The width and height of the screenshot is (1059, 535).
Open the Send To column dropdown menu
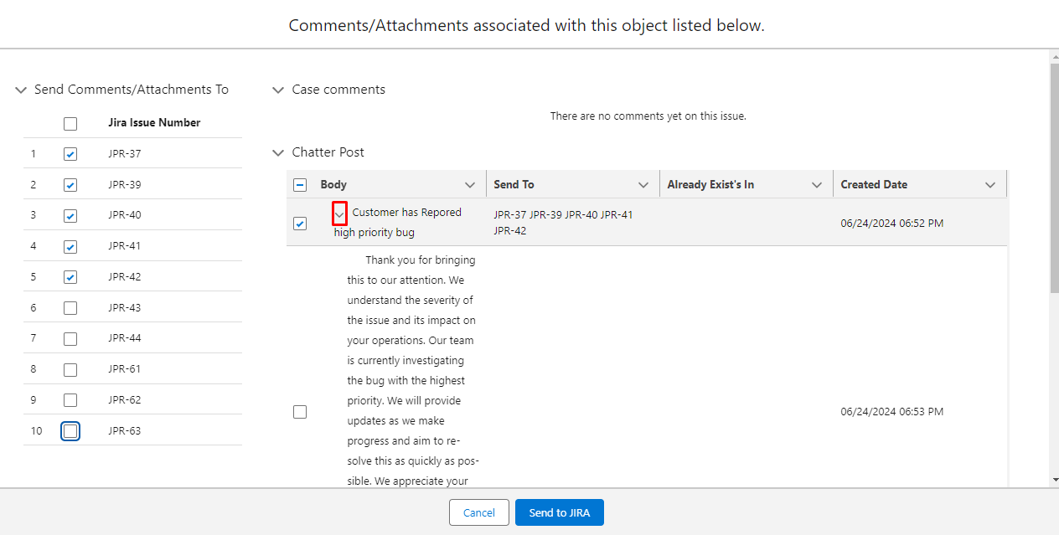tap(643, 185)
